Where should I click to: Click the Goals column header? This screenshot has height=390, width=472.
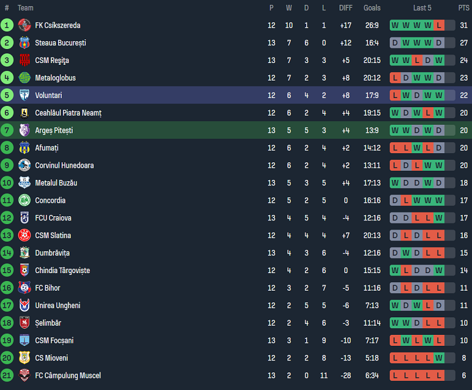pyautogui.click(x=372, y=8)
